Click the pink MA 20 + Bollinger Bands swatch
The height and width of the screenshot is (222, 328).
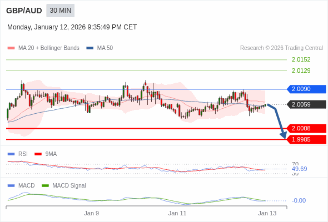pyautogui.click(x=11, y=48)
